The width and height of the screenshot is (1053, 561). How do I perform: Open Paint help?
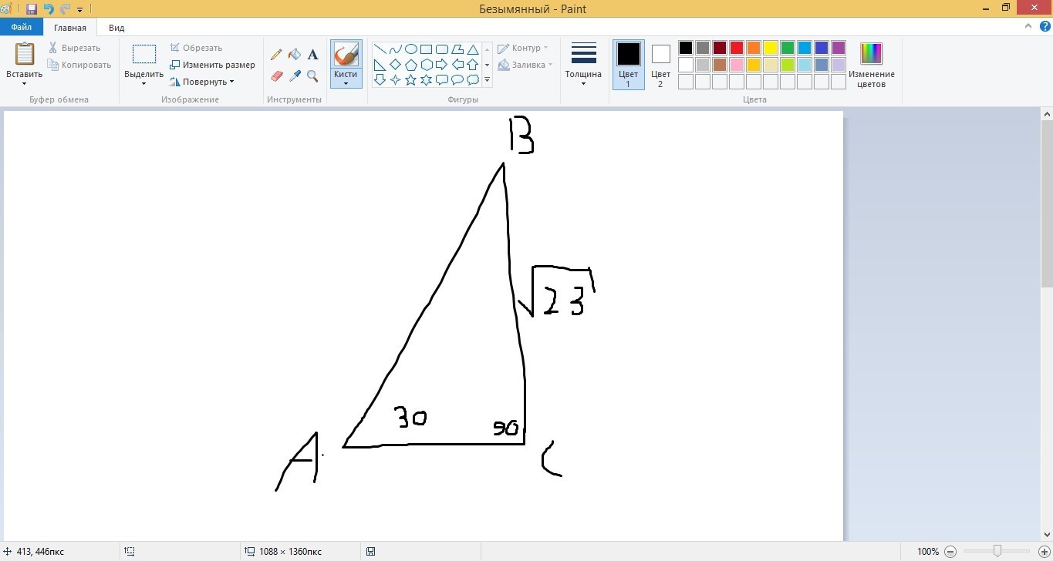pyautogui.click(x=1045, y=27)
